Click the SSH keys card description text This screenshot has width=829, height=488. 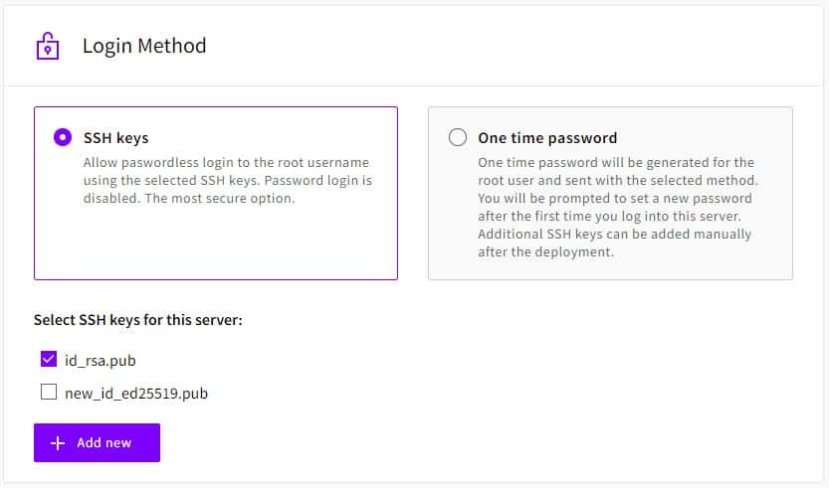click(x=228, y=180)
